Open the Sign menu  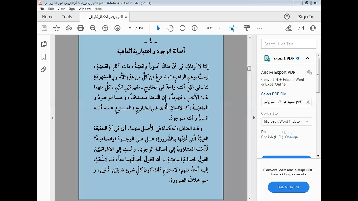(x=72, y=9)
